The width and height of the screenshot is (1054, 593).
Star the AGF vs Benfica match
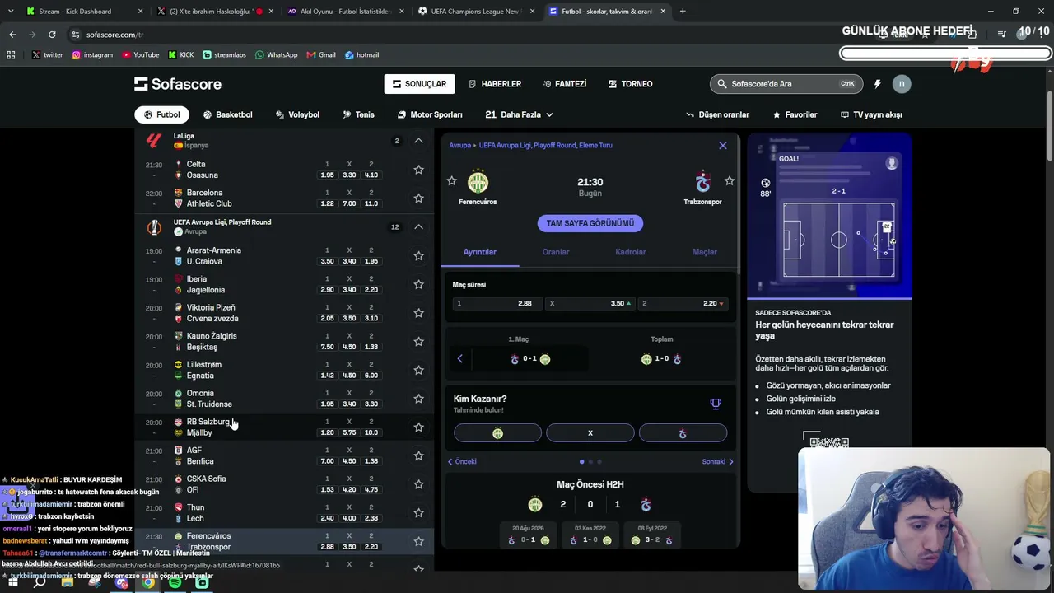pos(418,455)
